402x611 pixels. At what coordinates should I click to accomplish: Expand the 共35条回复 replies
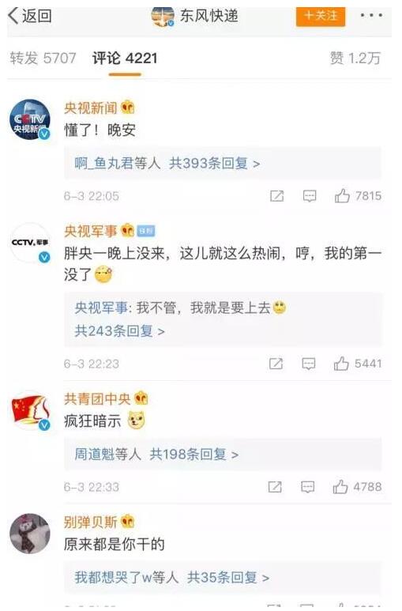(x=228, y=577)
